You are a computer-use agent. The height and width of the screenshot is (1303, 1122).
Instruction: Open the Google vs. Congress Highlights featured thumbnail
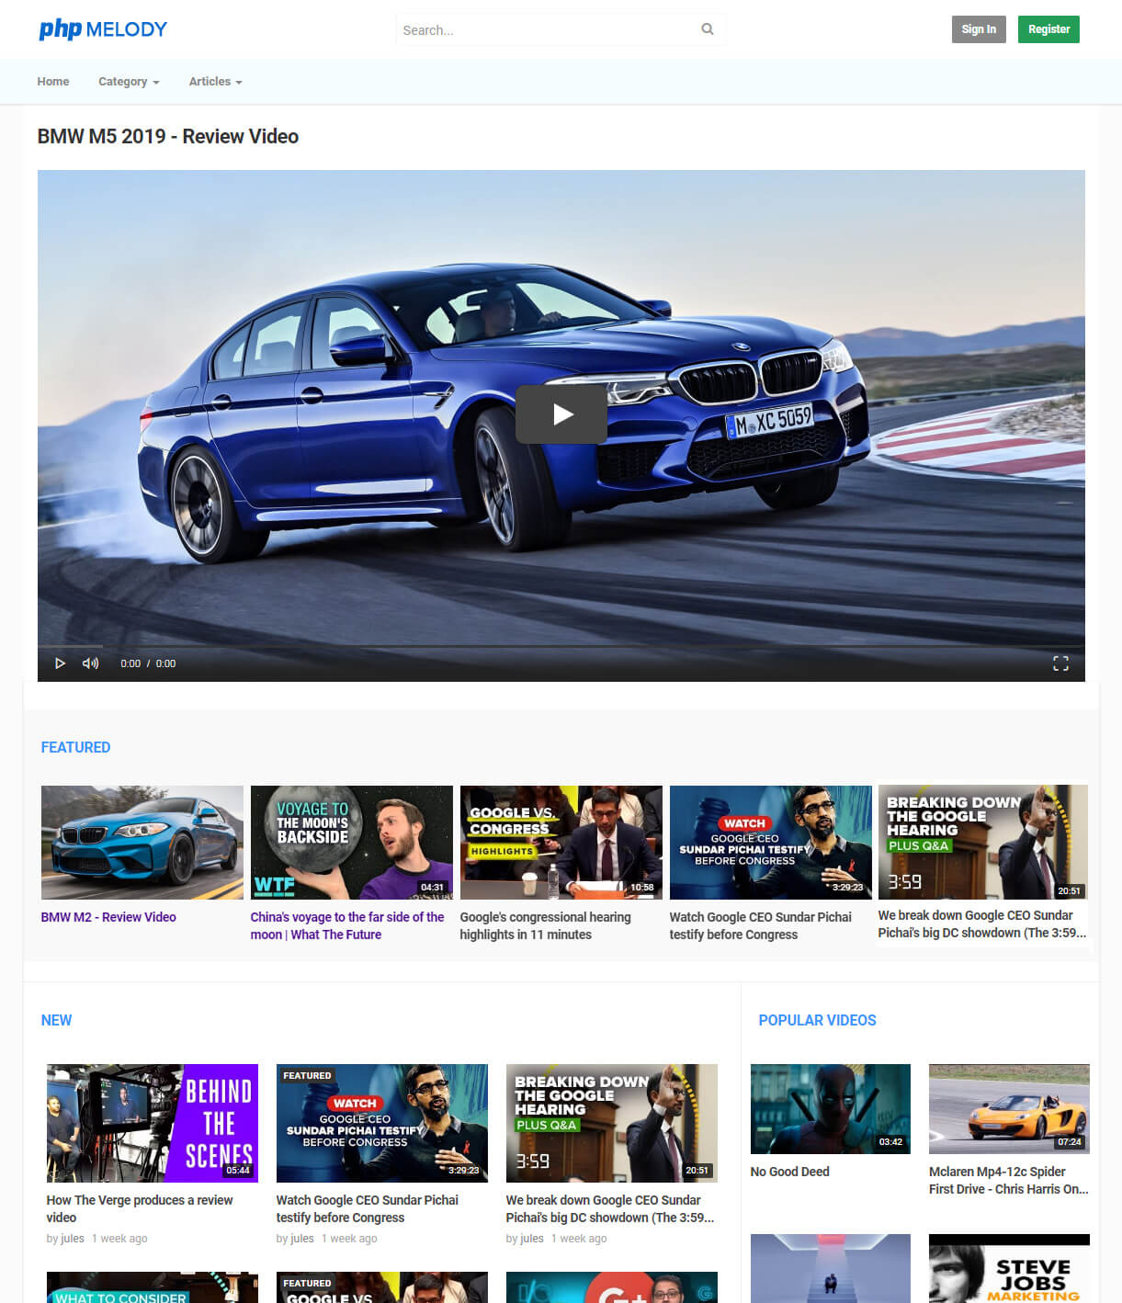coord(561,843)
